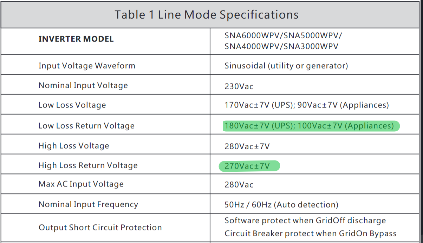Click the "Nominal Input Frequency" row label

pos(88,204)
